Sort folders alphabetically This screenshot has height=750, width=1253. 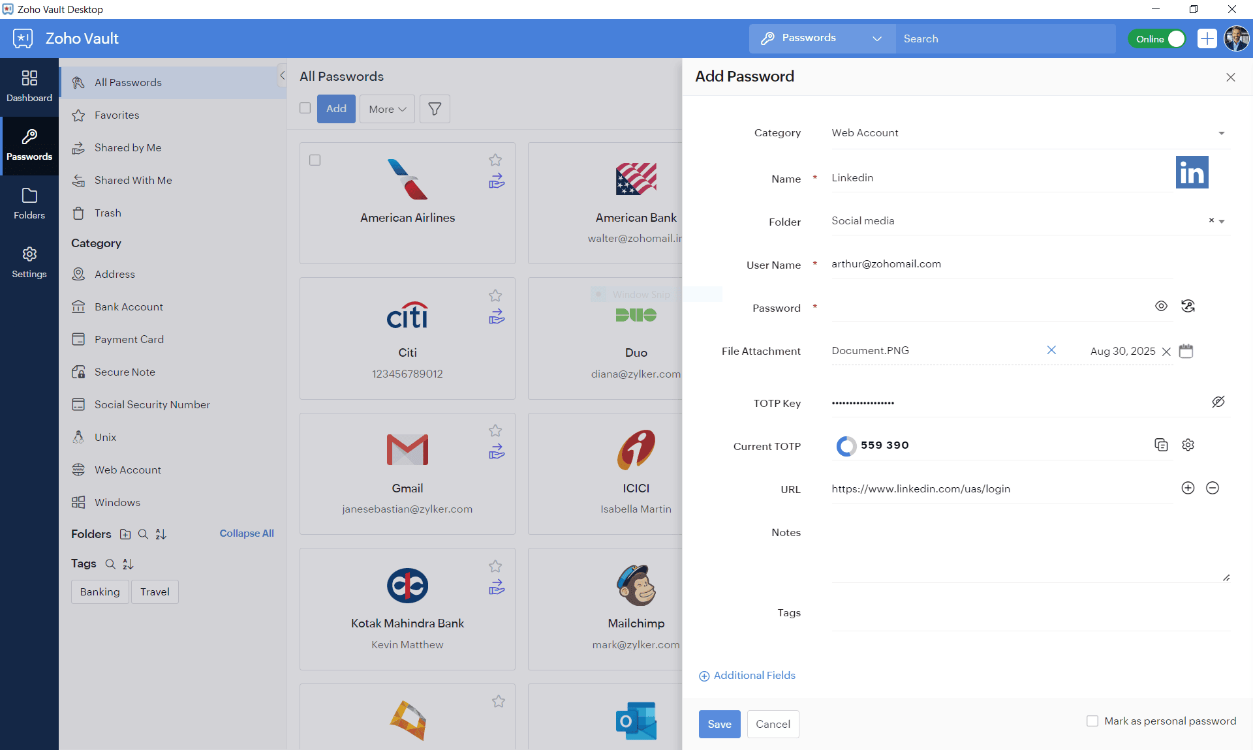[x=161, y=534]
